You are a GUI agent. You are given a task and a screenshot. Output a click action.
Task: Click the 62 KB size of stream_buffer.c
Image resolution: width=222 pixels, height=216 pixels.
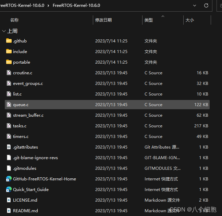tap(202, 115)
